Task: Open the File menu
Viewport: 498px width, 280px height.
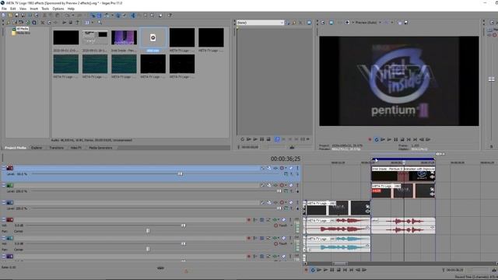Action: click(4, 9)
